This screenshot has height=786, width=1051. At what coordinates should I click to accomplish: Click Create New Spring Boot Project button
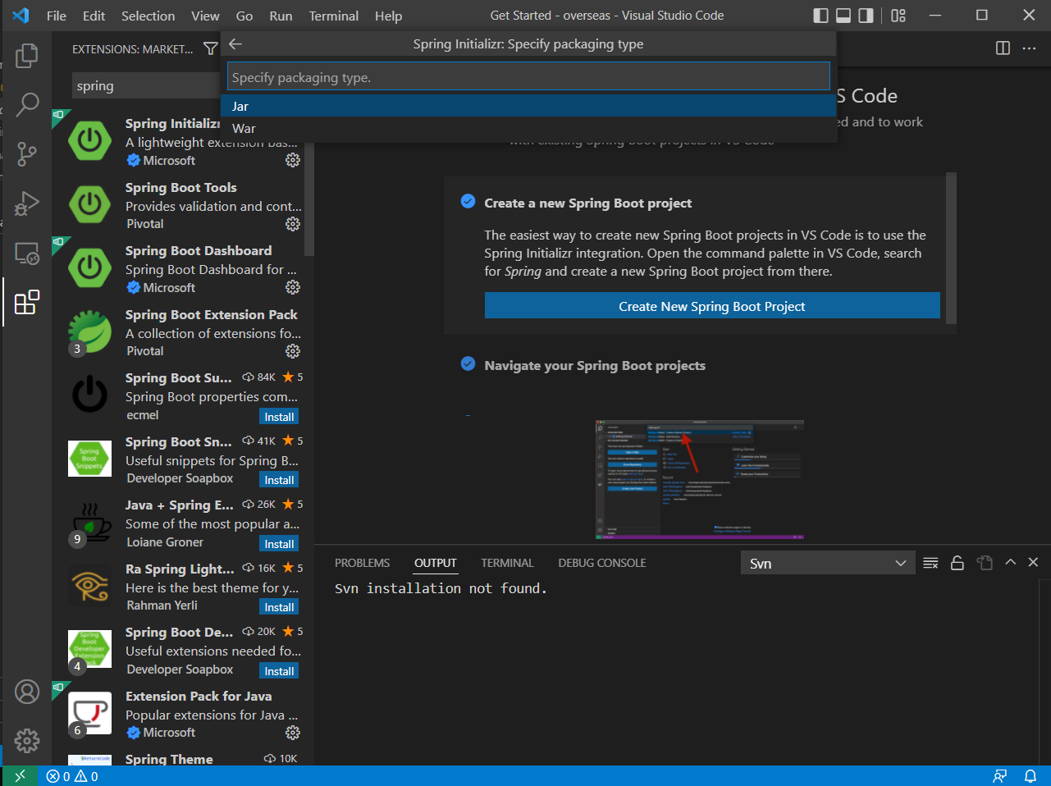pos(712,306)
